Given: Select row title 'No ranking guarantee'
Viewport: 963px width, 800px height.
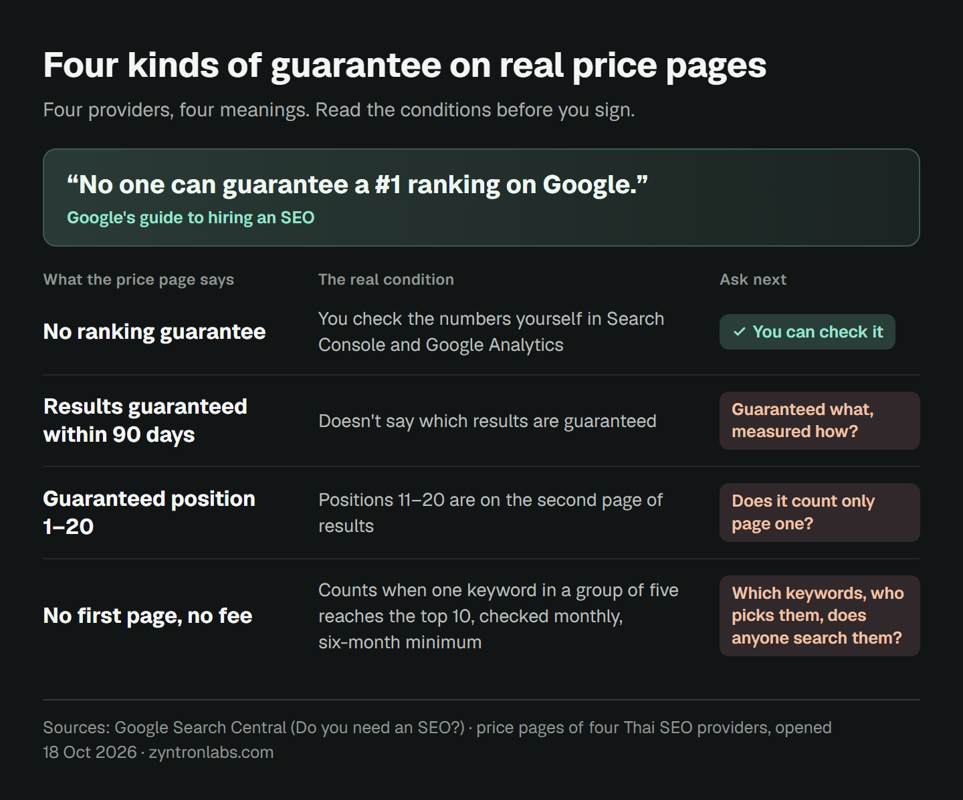Looking at the screenshot, I should point(154,331).
